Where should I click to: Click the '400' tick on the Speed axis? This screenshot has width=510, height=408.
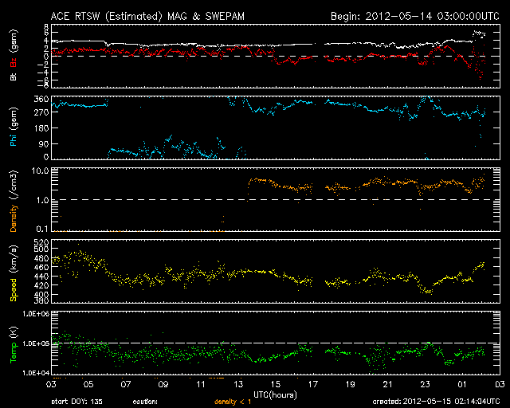coord(41,295)
